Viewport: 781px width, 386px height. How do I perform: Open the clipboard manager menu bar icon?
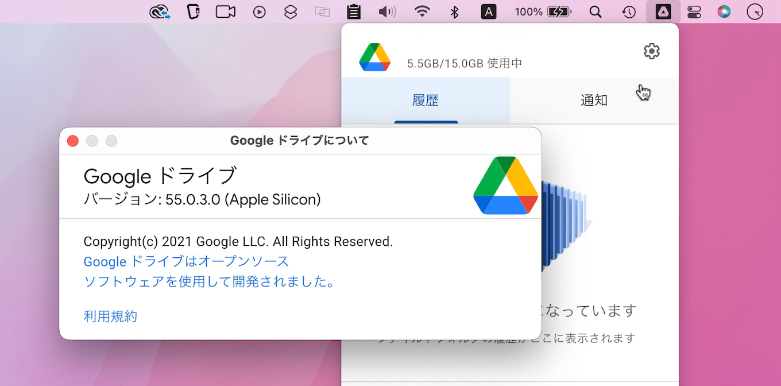354,11
